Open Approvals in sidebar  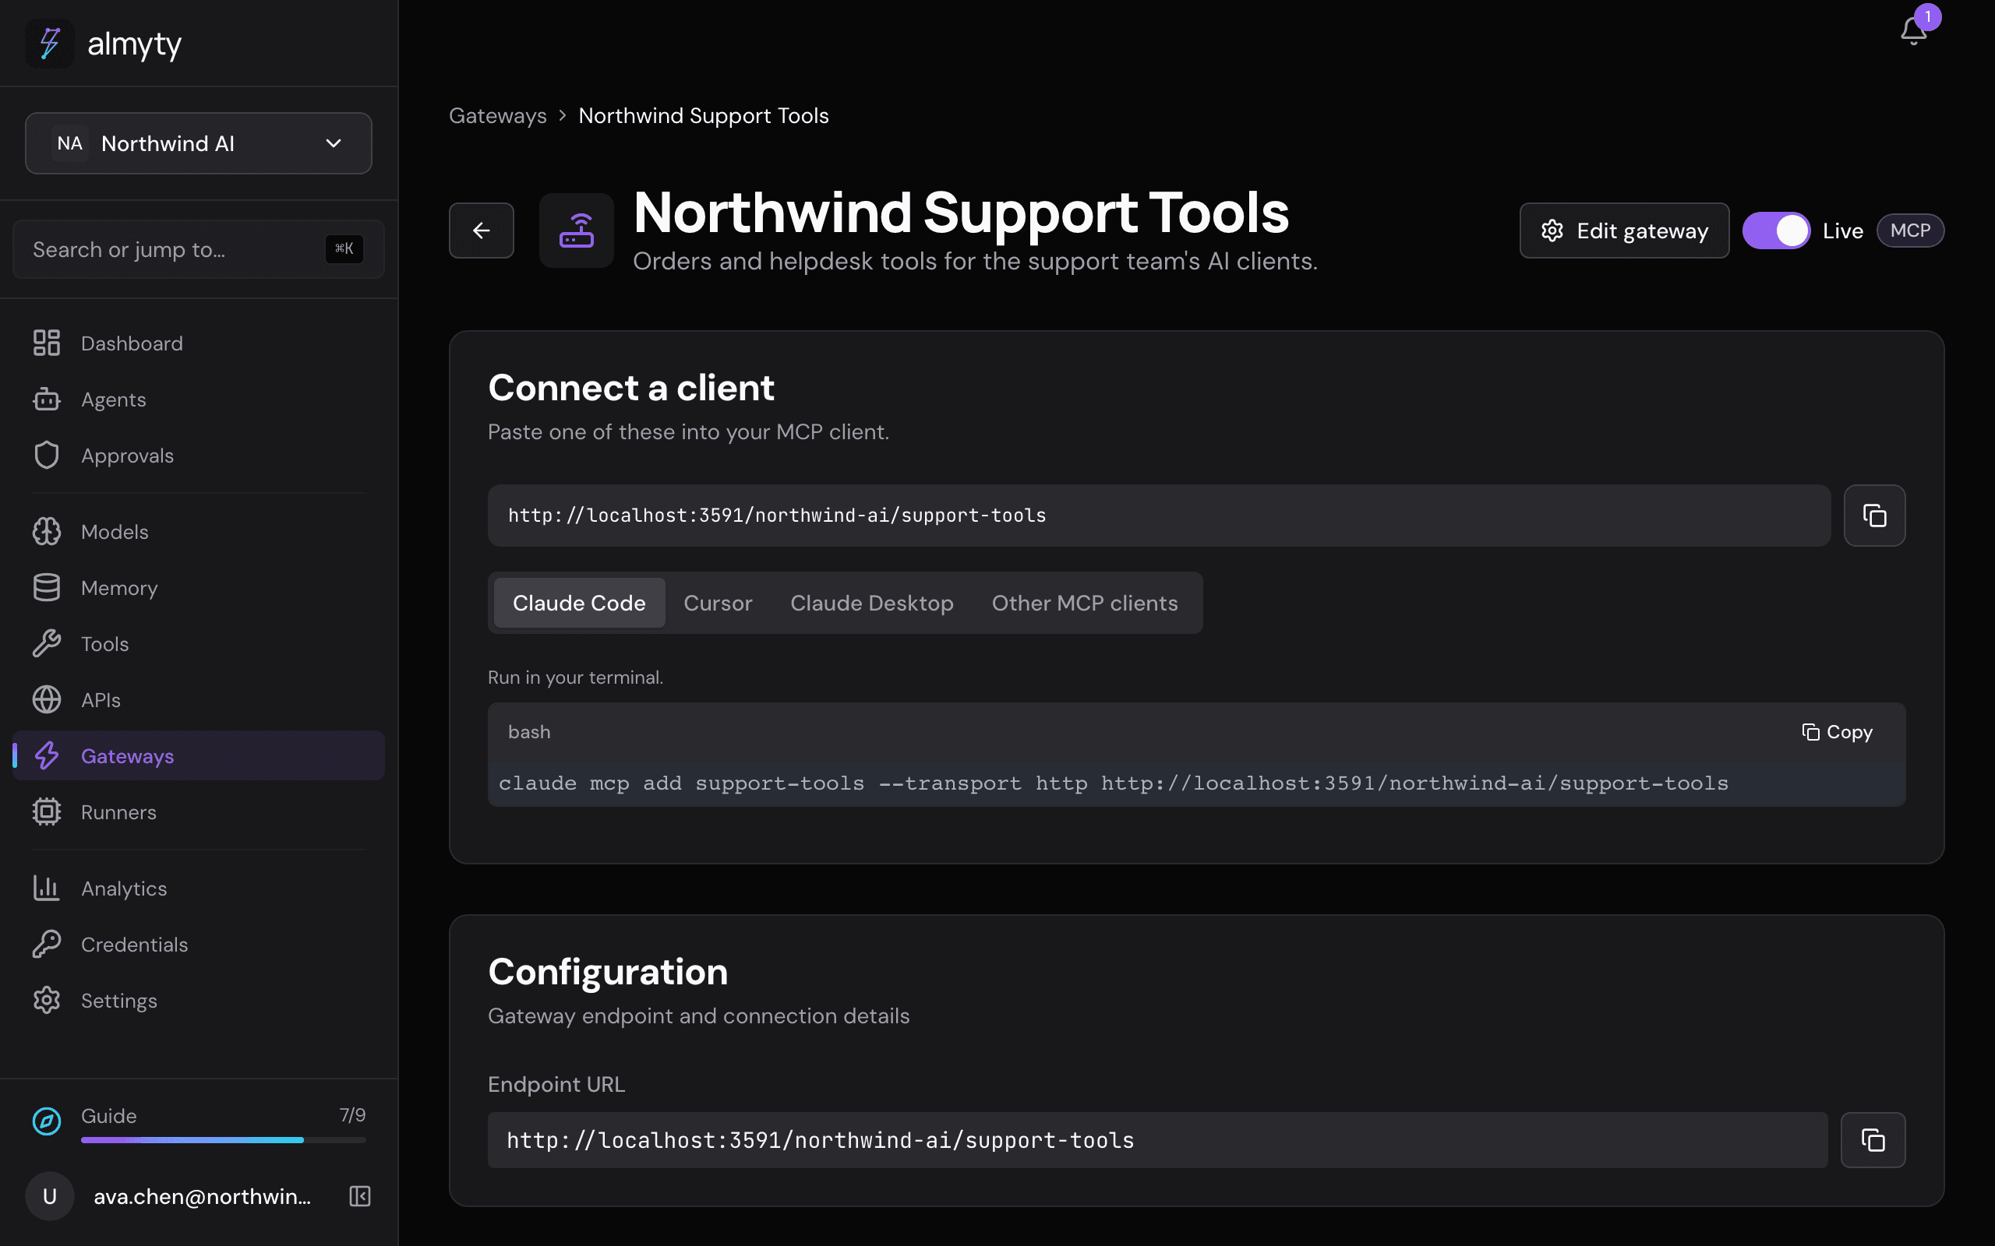(x=199, y=455)
